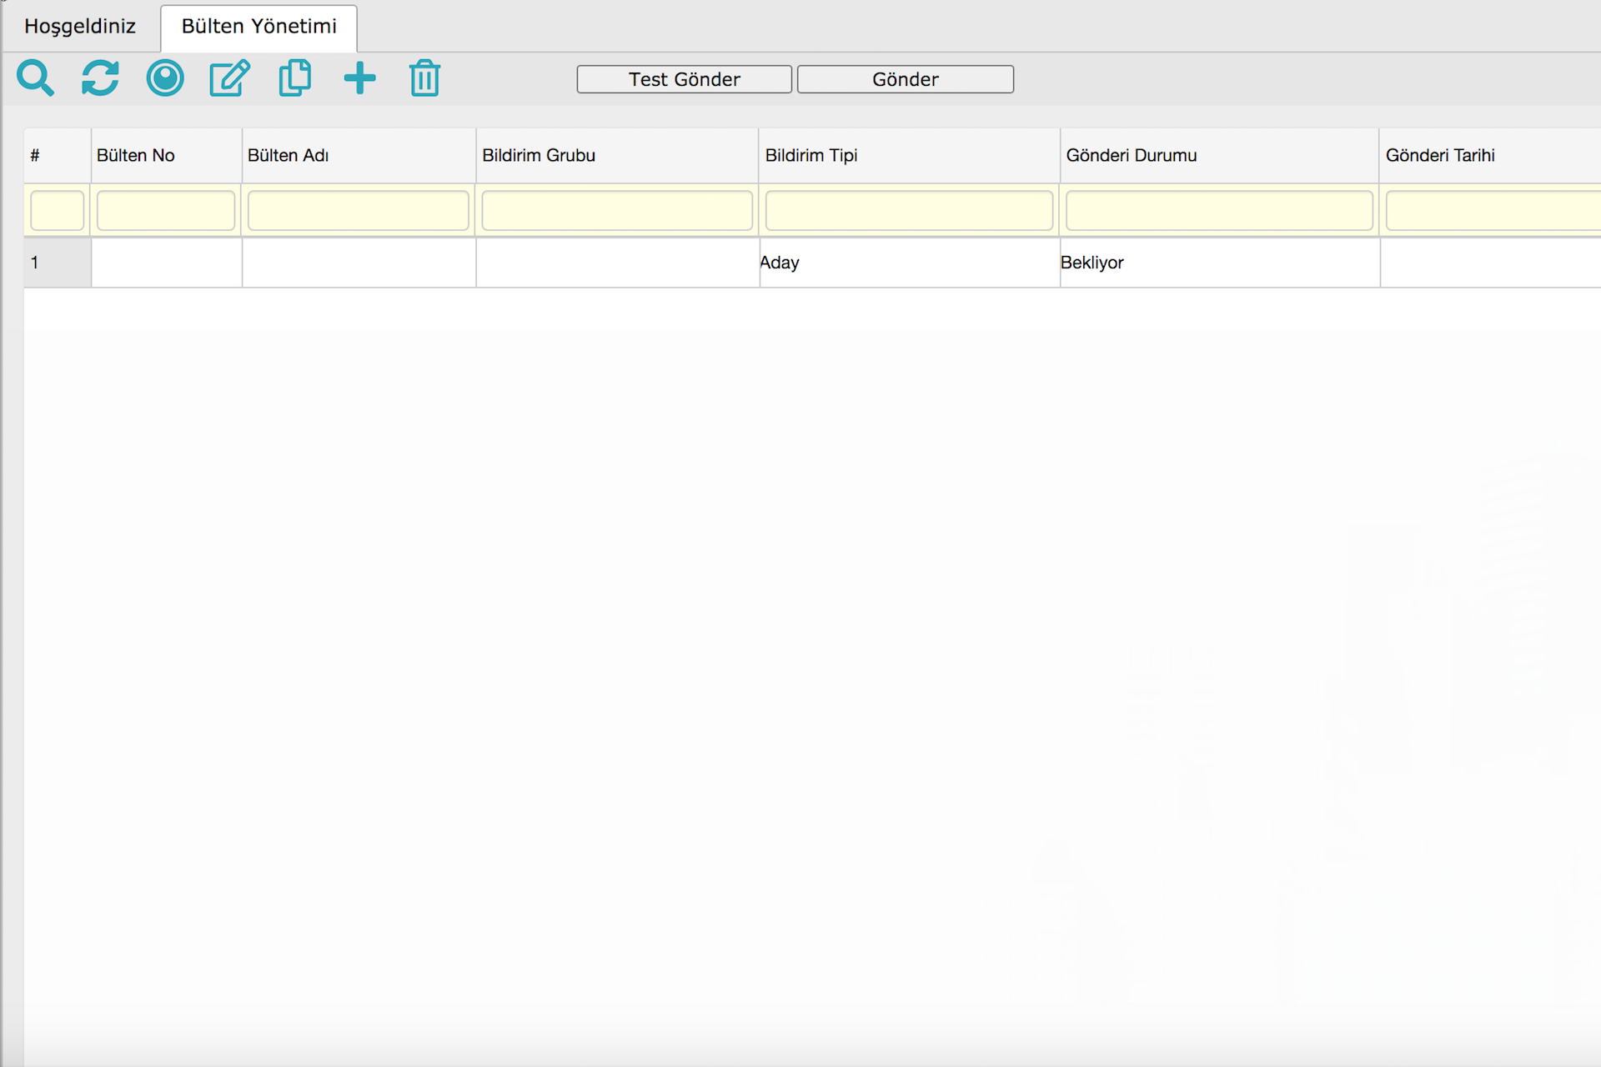Sort by Bülten No column header
Screen dimensions: 1601x1067
[x=136, y=156]
